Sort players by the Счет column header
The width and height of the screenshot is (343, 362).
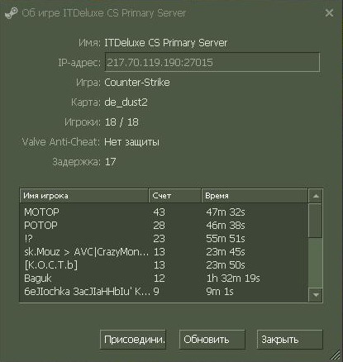click(x=175, y=196)
